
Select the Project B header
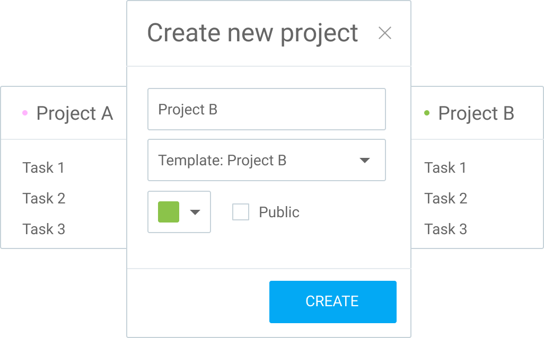click(476, 113)
